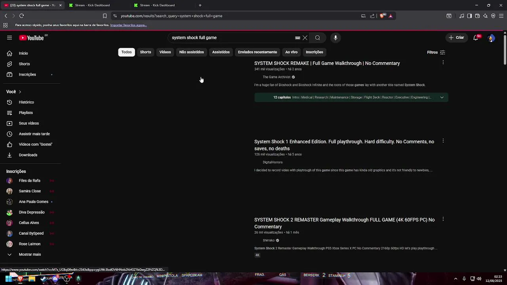Screen dimensions: 507x285
Task: Select the Vídeos filter chip
Action: pos(165,52)
